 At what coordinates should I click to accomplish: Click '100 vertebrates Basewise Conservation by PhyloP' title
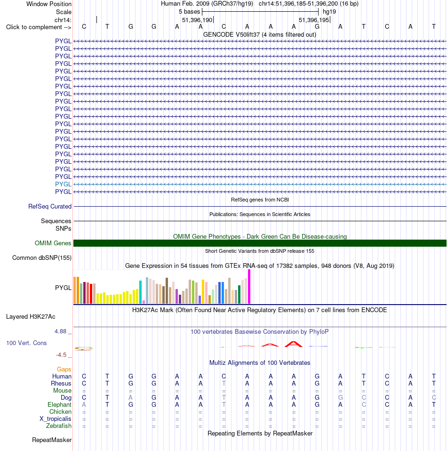pos(260,331)
